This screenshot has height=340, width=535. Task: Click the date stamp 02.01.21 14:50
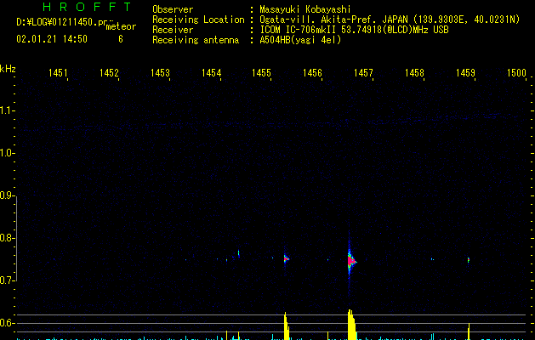click(52, 39)
